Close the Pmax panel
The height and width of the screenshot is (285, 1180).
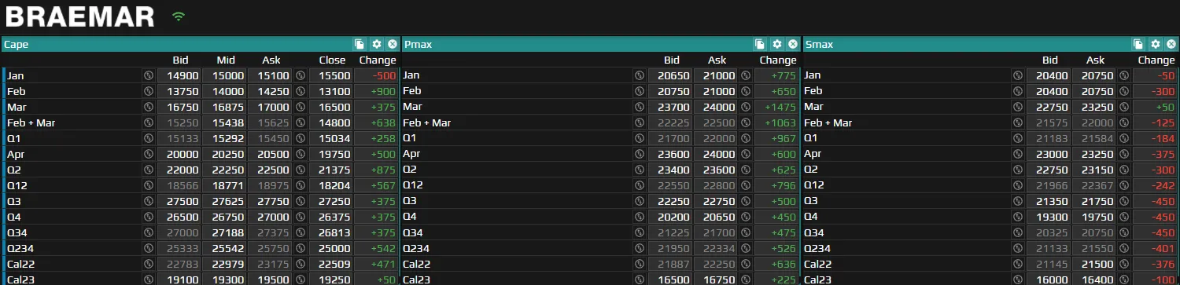792,45
